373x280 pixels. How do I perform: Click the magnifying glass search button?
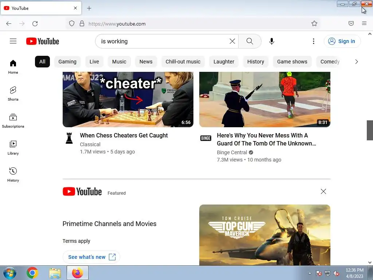point(250,41)
